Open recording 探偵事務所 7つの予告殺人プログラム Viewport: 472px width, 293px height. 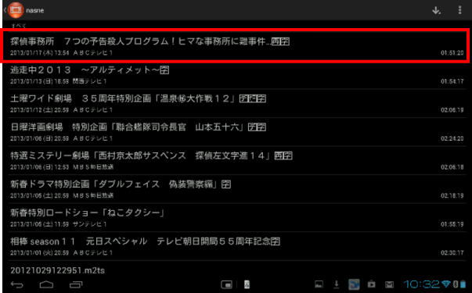tap(236, 46)
